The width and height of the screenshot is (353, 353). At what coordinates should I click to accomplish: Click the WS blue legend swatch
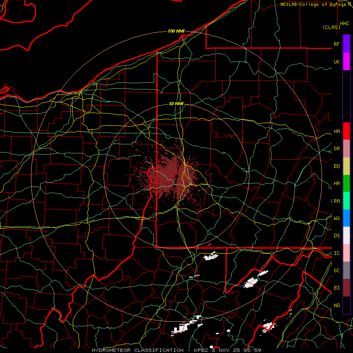coord(346,218)
